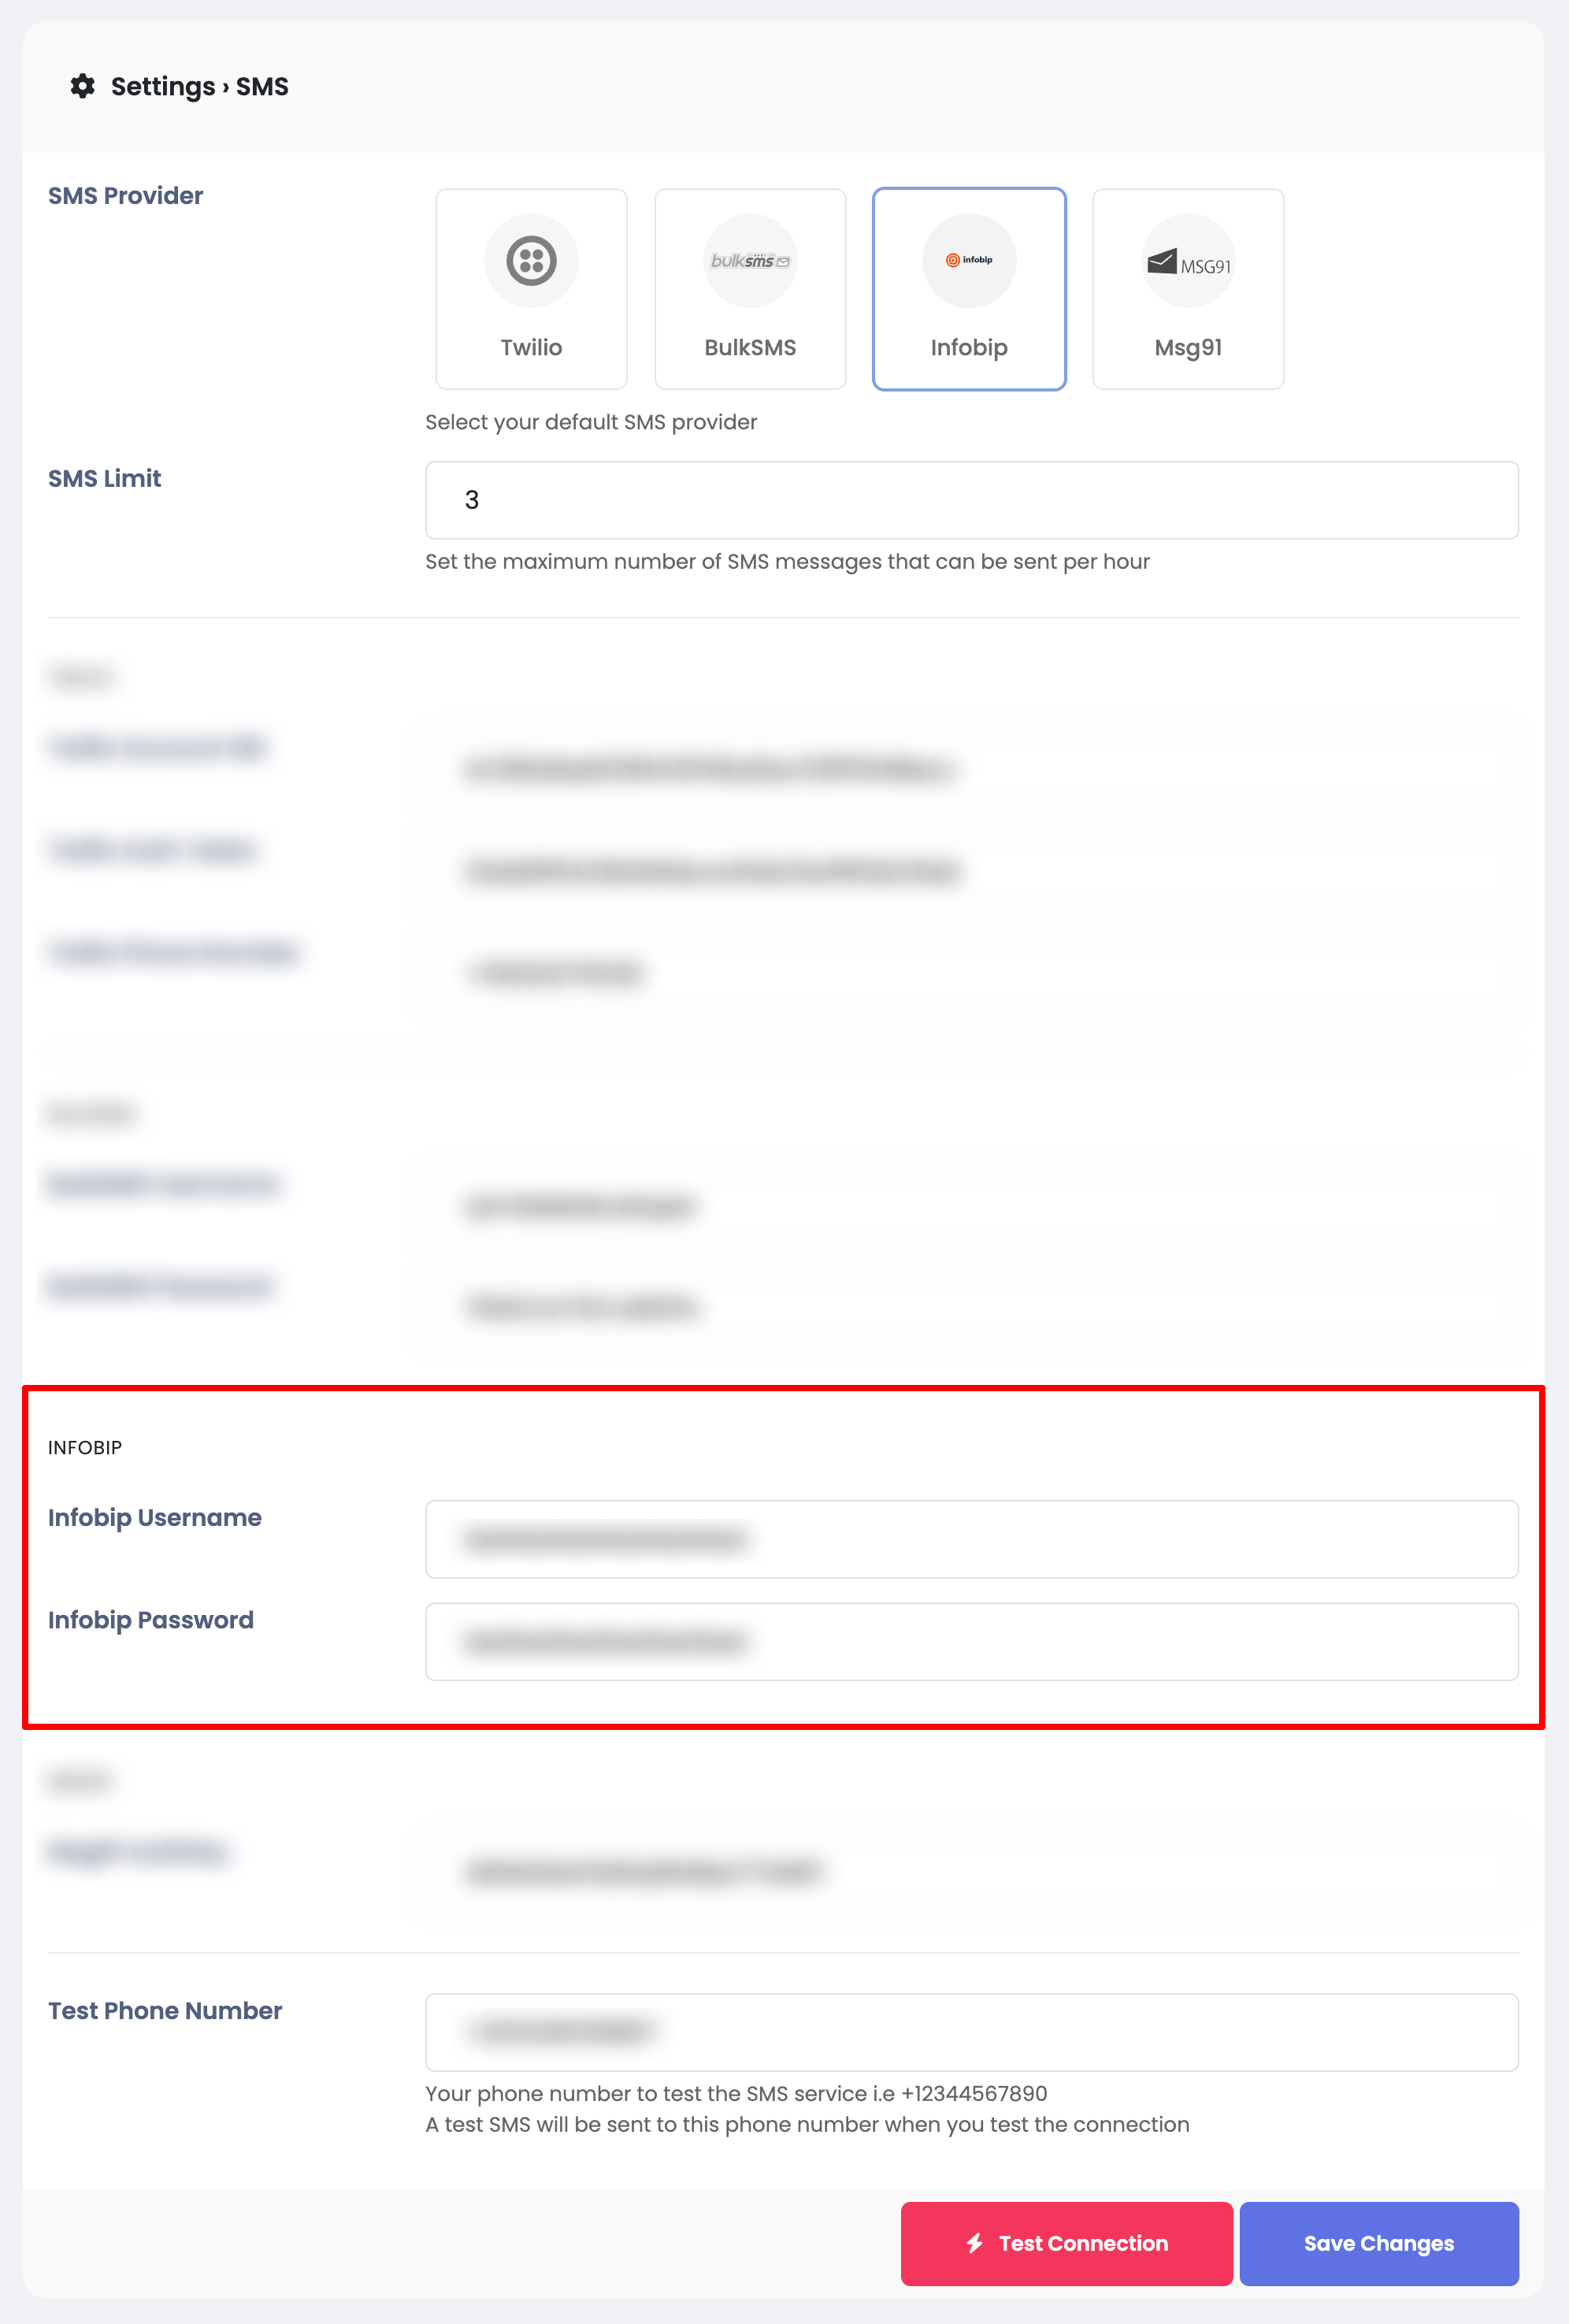Viewport: 1569px width, 2324px height.
Task: Click SMS in the breadcrumb
Action: coord(262,87)
